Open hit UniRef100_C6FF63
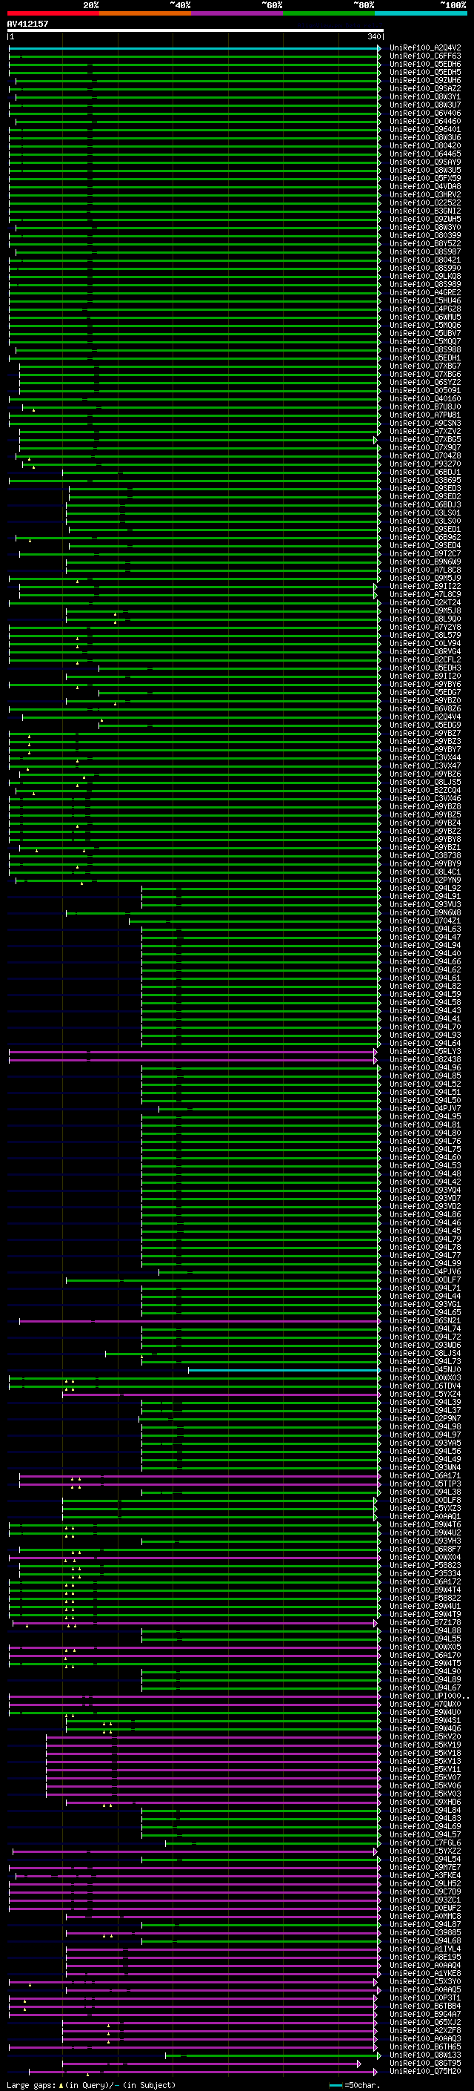 (425, 56)
